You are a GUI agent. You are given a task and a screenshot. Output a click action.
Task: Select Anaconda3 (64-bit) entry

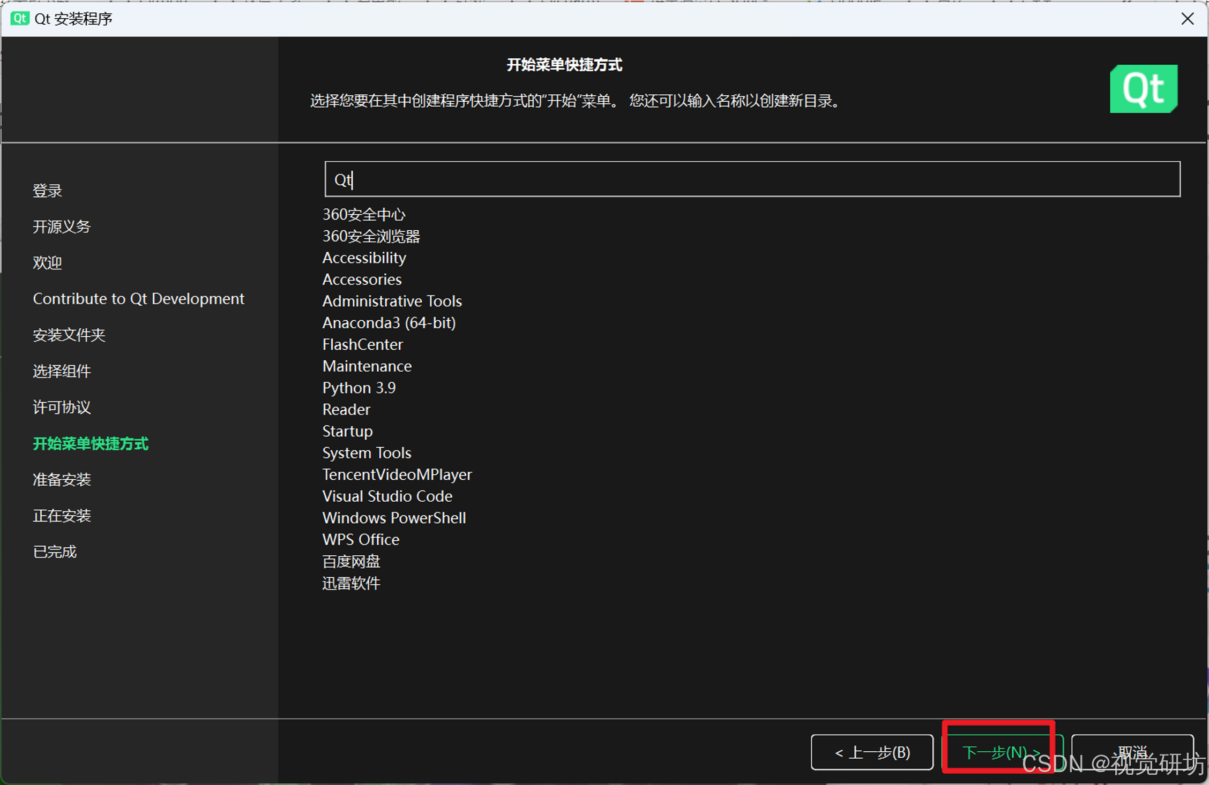click(x=389, y=322)
